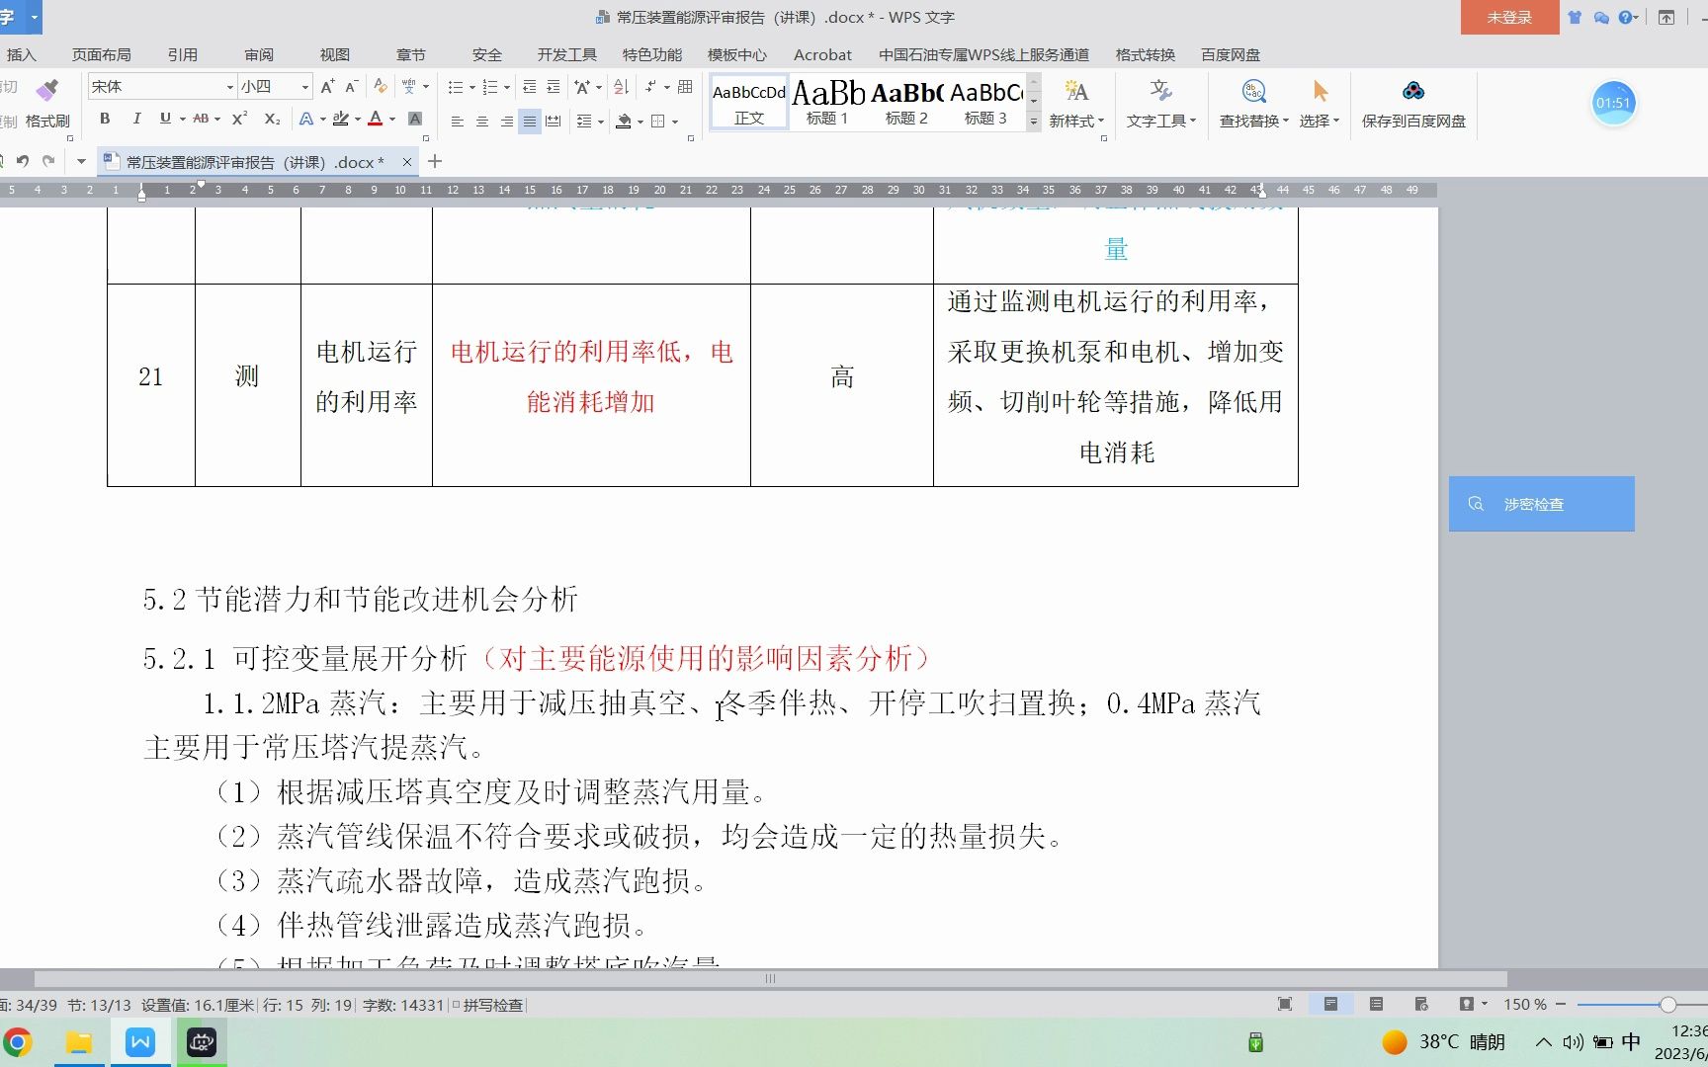Adjust the zoom slider handle
Viewport: 1708px width, 1067px height.
click(x=1668, y=1005)
